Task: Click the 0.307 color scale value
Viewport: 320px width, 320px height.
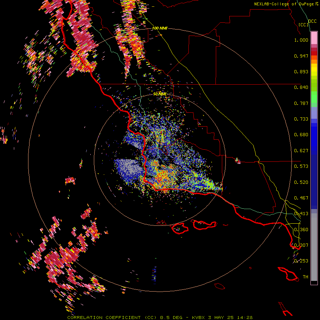Action: click(301, 245)
